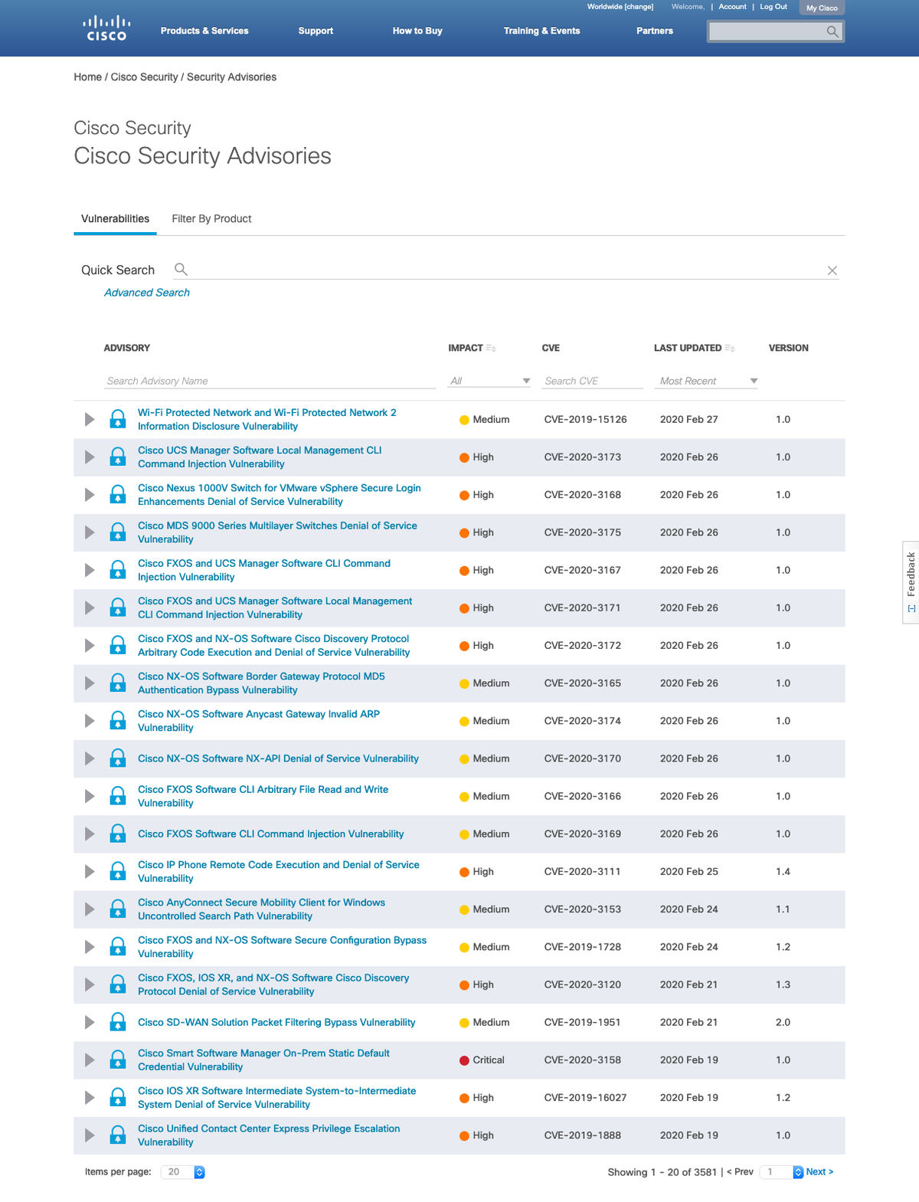This screenshot has width=919, height=1202.
Task: Click lock icon for Smart Software Manager On-Prem advisory
Action: click(118, 1060)
